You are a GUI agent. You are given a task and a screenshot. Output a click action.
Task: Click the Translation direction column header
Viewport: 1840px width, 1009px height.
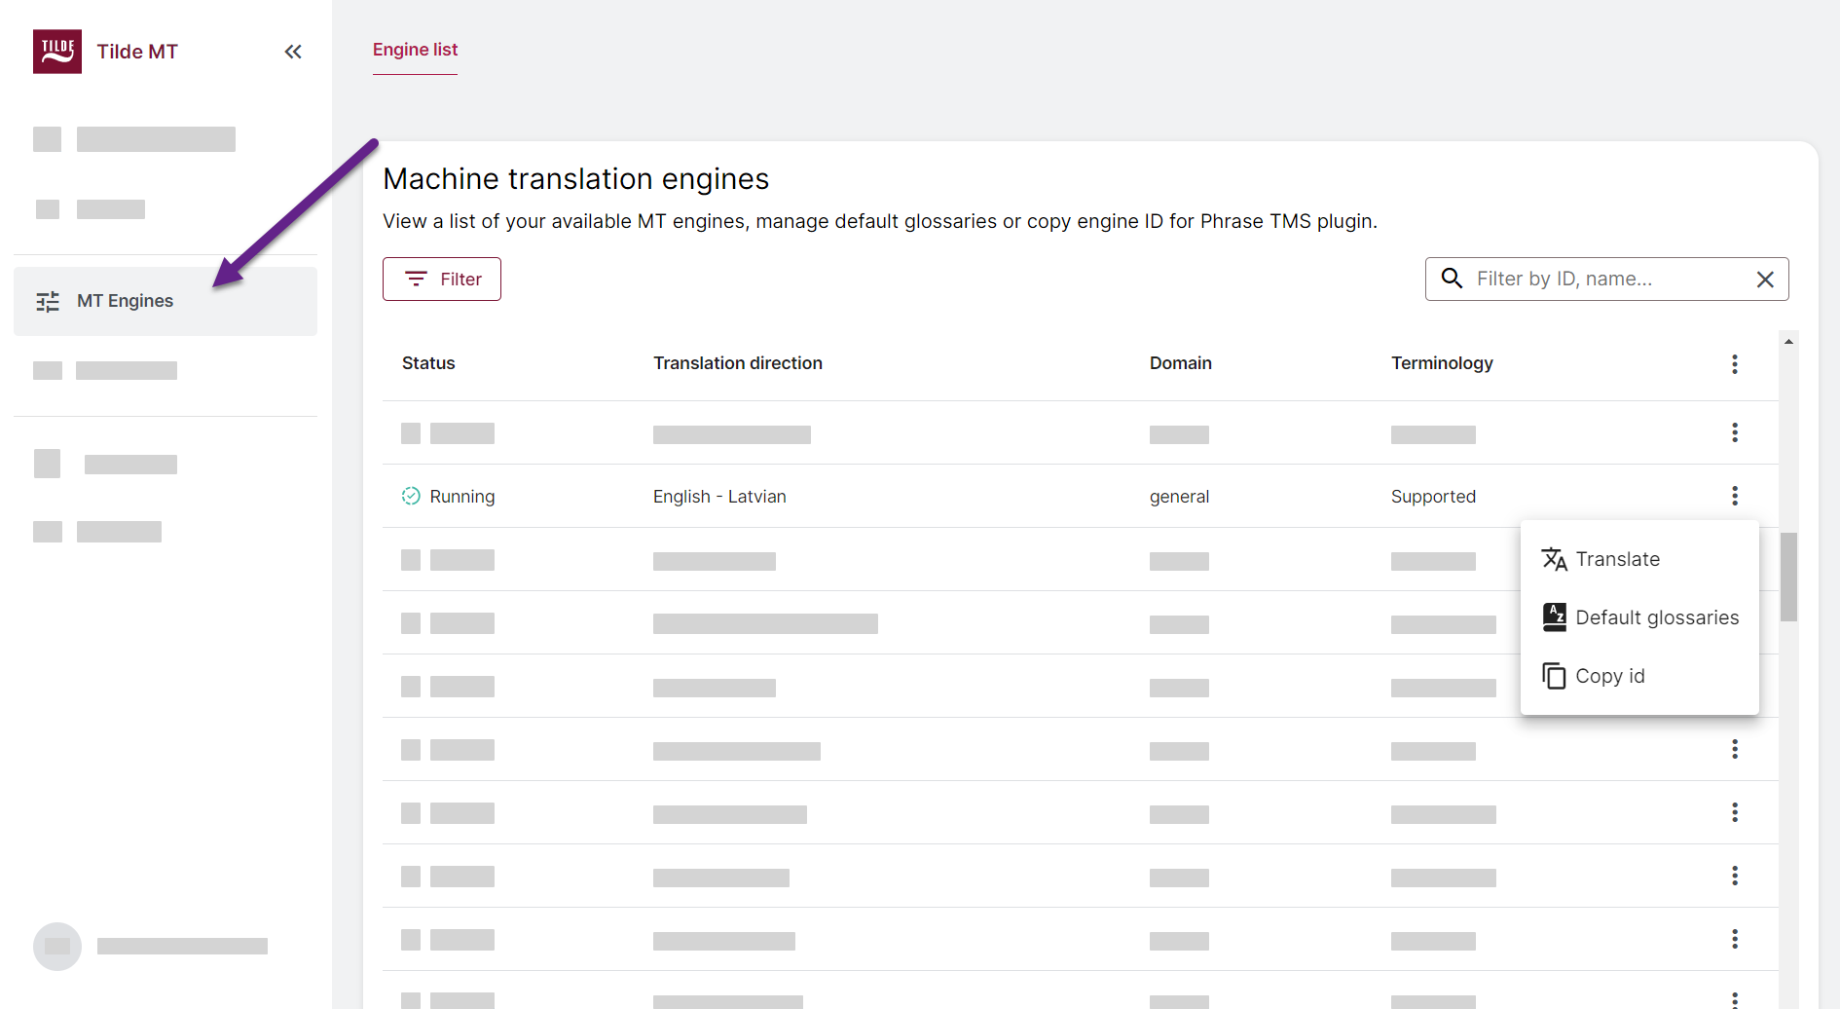[x=738, y=363]
